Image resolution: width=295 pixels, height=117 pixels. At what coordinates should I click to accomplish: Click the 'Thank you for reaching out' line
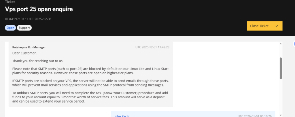(38, 61)
